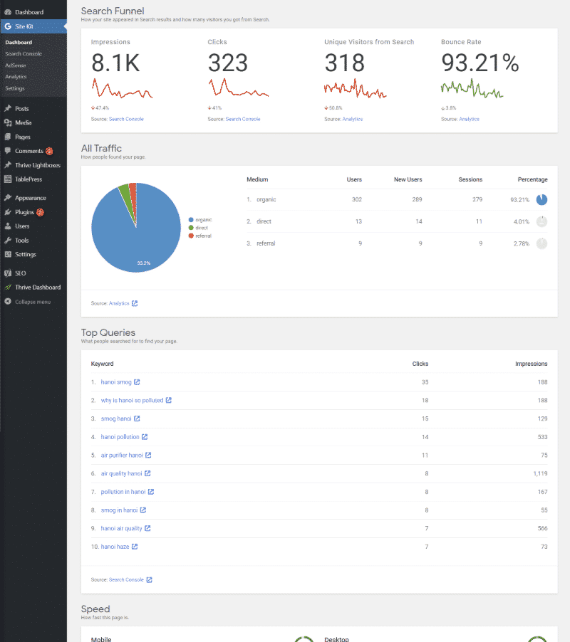Click the Users icon in the sidebar
The height and width of the screenshot is (642, 570).
(x=7, y=226)
